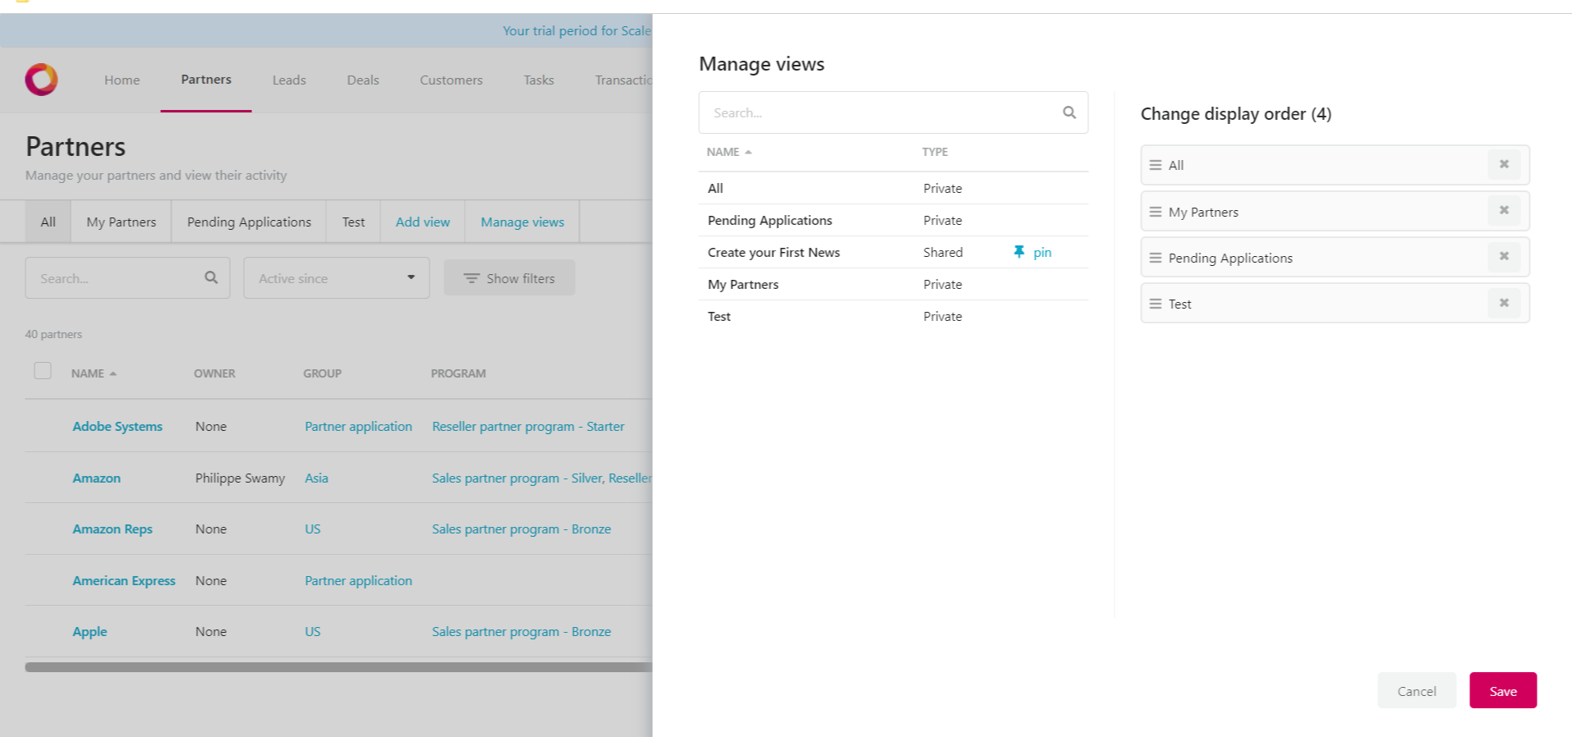This screenshot has height=737, width=1572.
Task: Click the search magnifier in Manage views
Action: point(1069,112)
